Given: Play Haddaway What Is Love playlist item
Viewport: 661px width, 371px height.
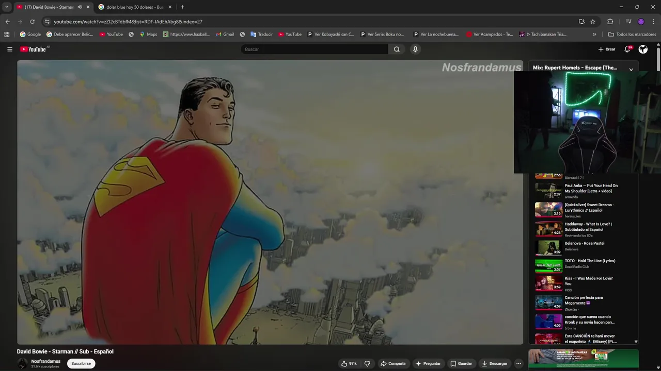Looking at the screenshot, I should pyautogui.click(x=584, y=229).
